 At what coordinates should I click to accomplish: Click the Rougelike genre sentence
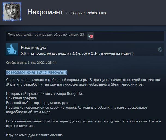[x=45, y=94]
